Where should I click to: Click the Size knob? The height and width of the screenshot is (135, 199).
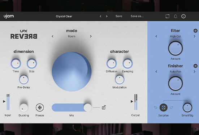click(x=32, y=63)
